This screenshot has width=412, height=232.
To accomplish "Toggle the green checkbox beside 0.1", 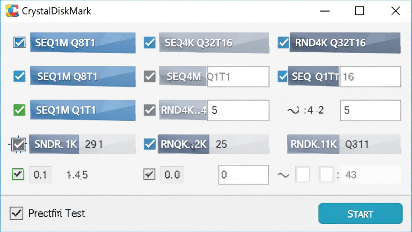I will [18, 174].
